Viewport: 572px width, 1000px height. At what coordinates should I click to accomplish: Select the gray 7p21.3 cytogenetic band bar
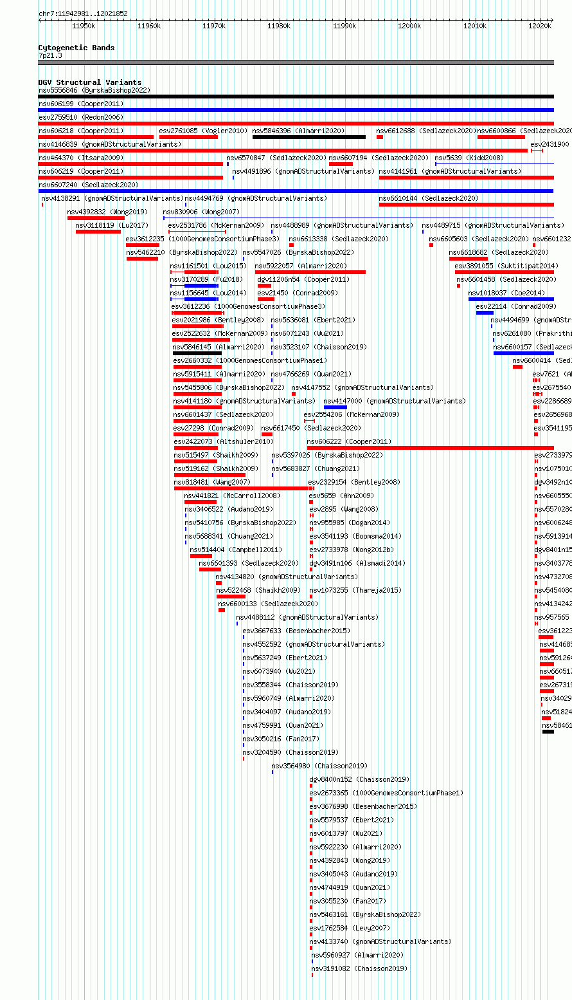coord(296,62)
